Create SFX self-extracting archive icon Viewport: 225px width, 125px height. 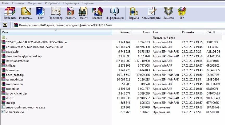(182, 11)
